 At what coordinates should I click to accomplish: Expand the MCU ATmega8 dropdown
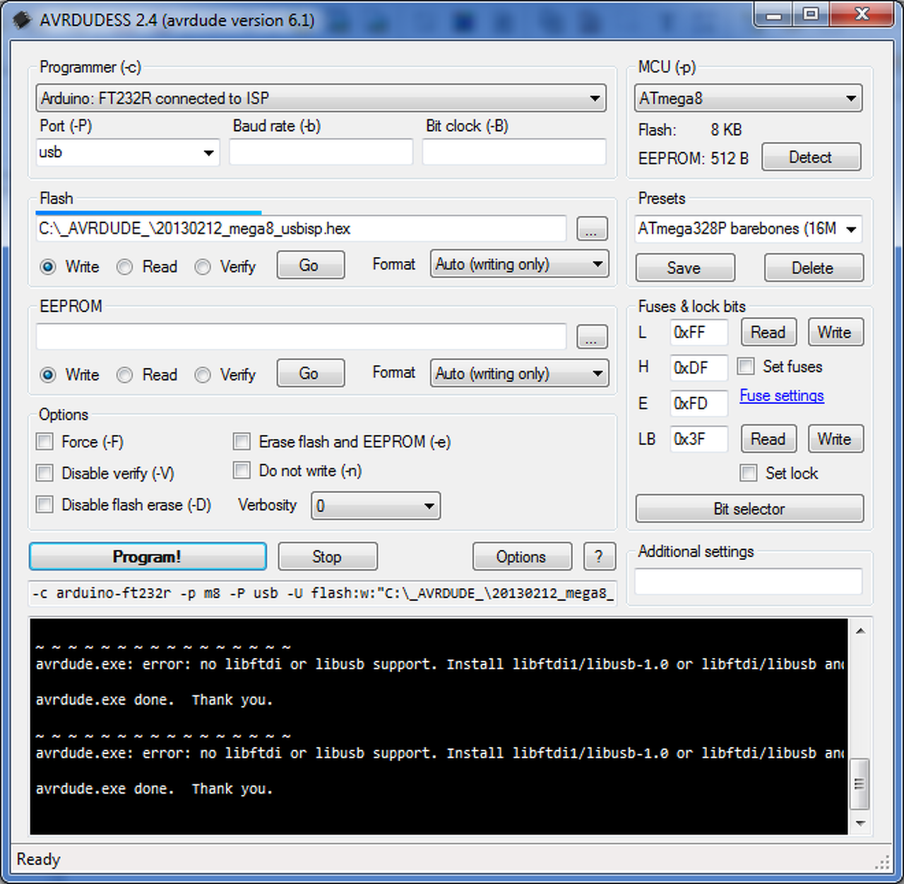click(748, 98)
